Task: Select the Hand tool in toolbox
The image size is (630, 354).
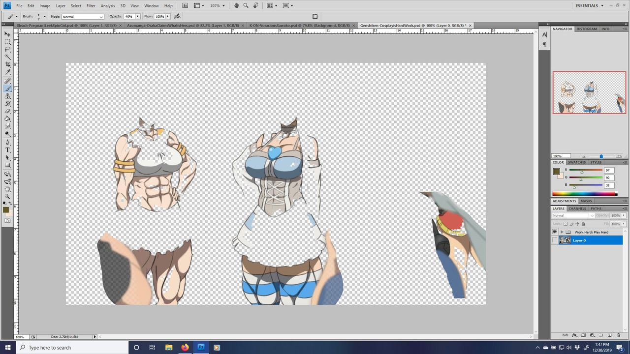Action: 7,189
